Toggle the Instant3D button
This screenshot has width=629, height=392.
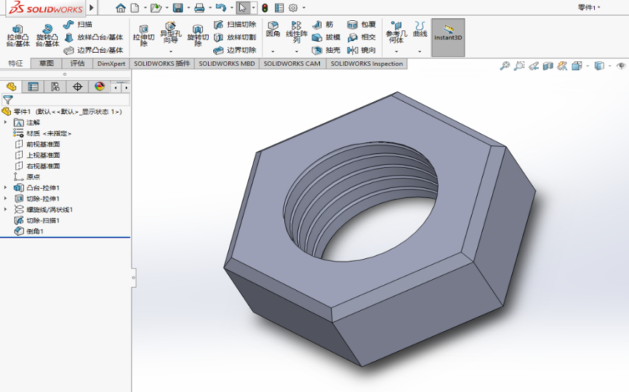pos(448,37)
